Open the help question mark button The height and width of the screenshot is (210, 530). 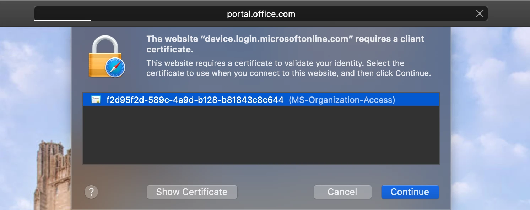(91, 192)
